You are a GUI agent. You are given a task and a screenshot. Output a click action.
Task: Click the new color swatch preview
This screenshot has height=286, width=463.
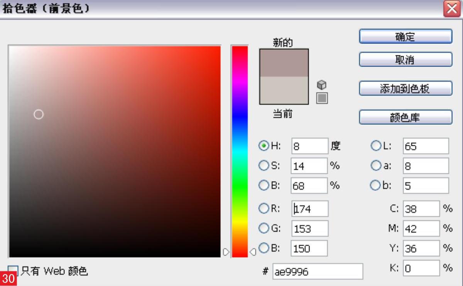284,63
